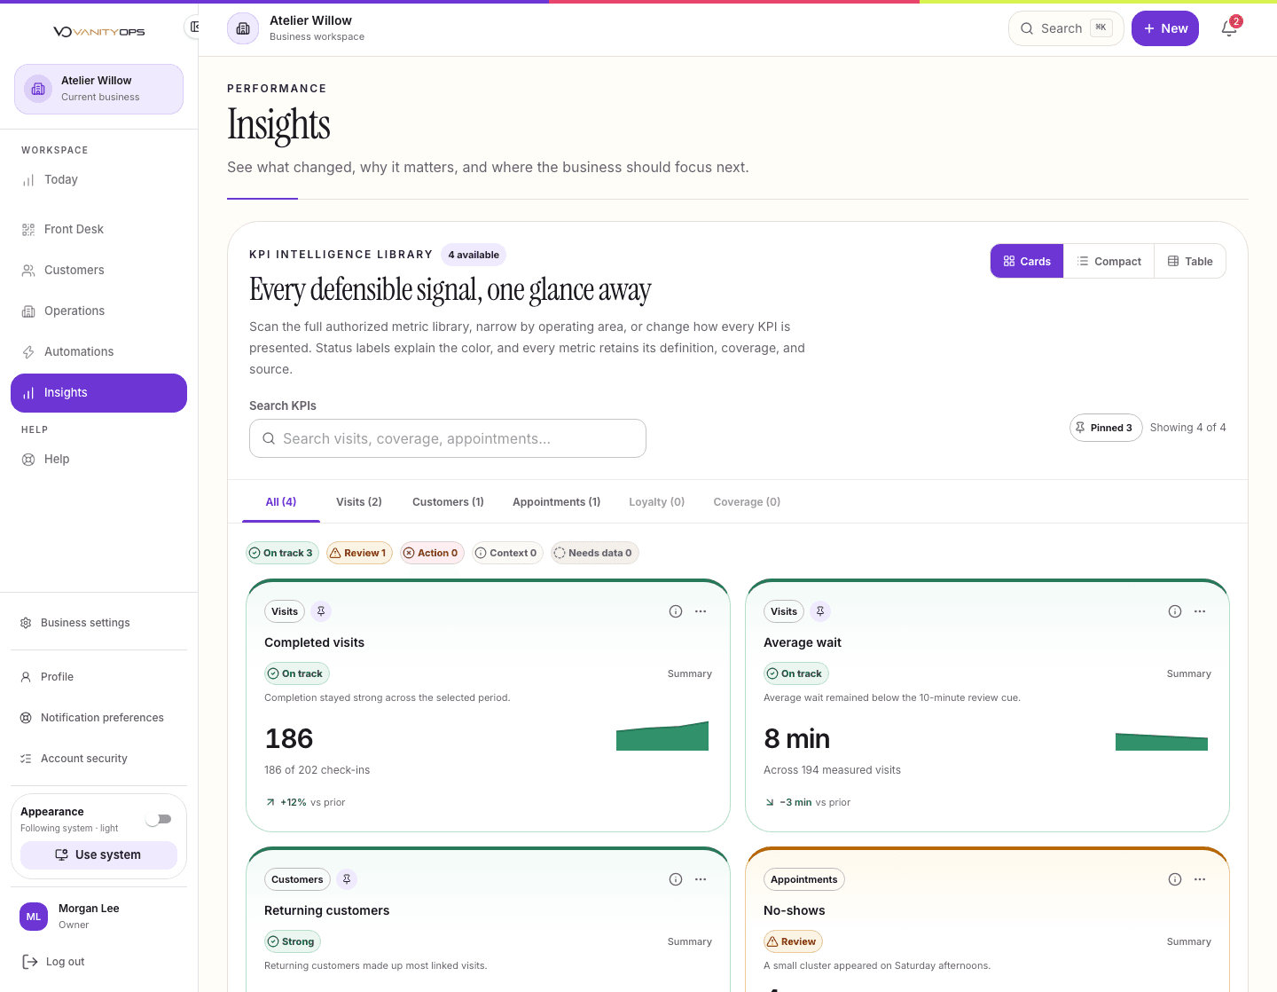
Task: Open more options on Average wait card
Action: [x=1200, y=611]
